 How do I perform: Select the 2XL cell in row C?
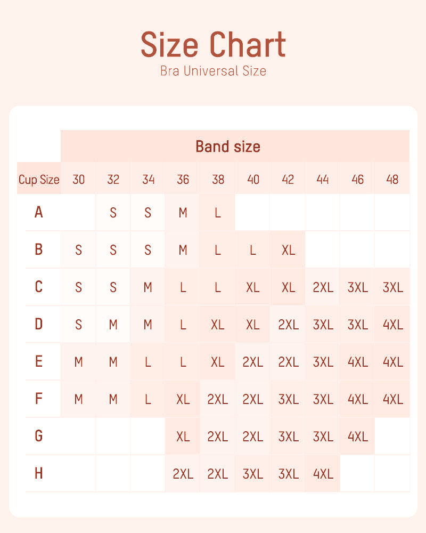coord(323,287)
